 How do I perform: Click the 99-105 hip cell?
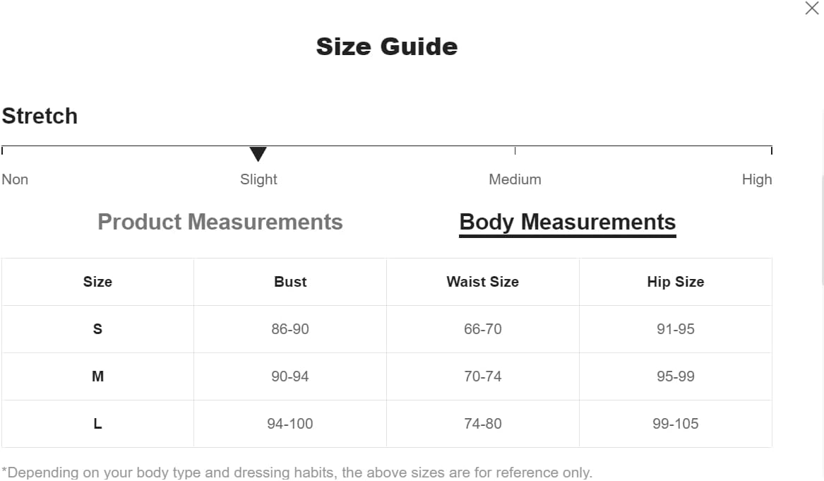coord(676,424)
